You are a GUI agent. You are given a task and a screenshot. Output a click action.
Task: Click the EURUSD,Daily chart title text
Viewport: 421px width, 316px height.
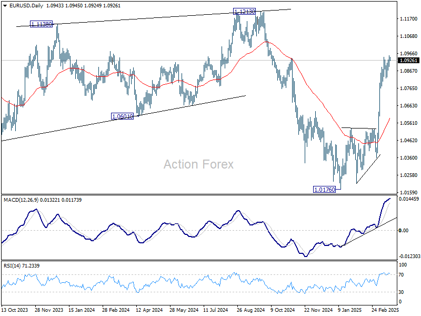tap(26, 6)
